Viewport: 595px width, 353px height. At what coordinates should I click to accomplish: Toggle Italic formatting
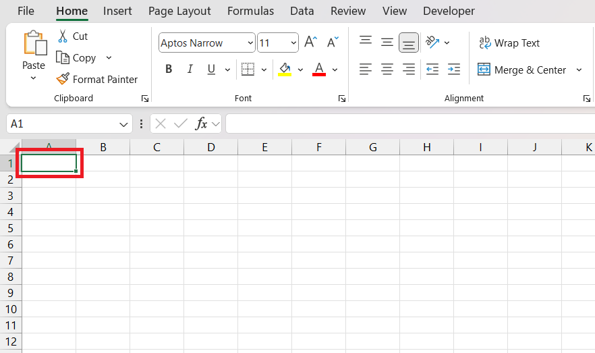(190, 69)
